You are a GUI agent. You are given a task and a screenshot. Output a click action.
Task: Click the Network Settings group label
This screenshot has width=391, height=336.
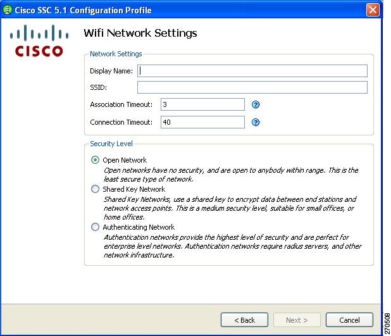[116, 54]
